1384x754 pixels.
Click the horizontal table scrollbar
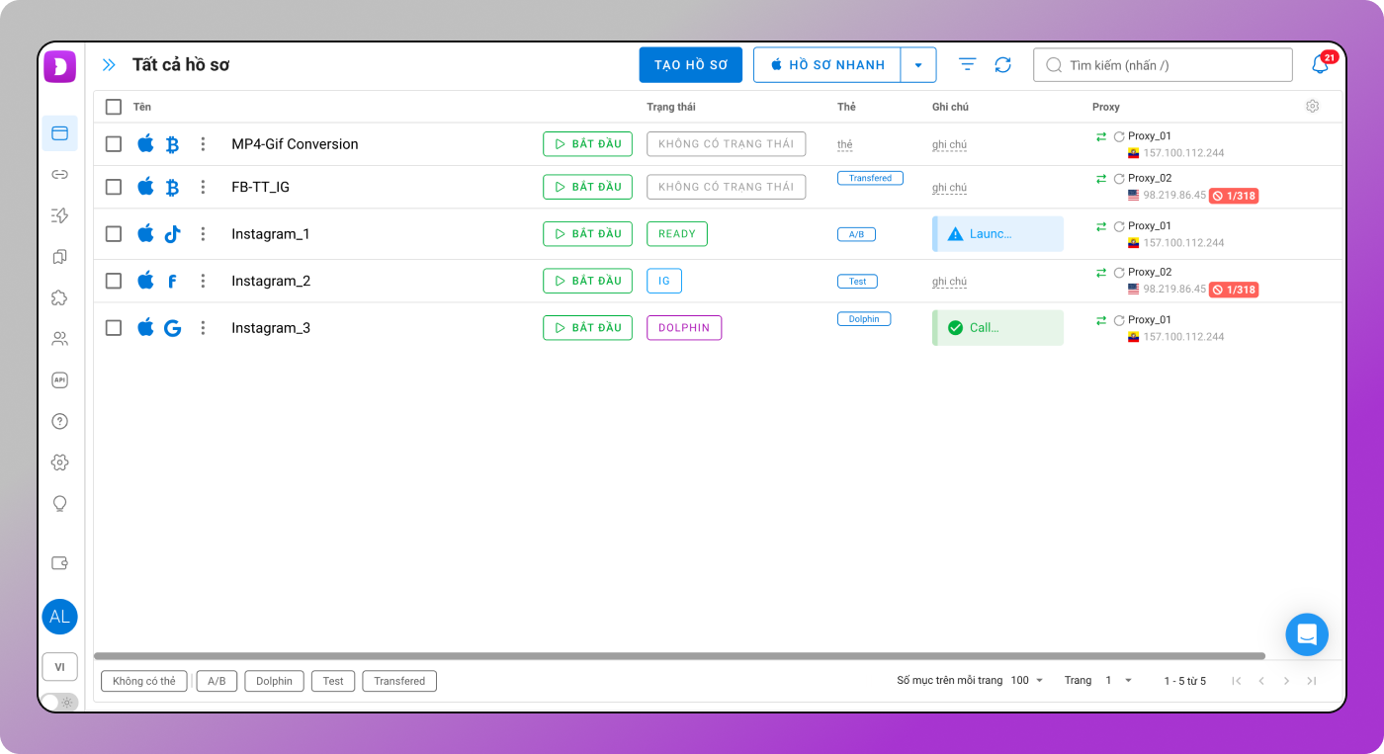(679, 656)
